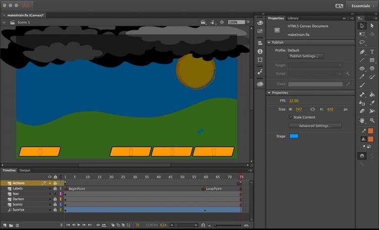Open the Output tab
Viewport: 379px width, 230px height.
25,170
